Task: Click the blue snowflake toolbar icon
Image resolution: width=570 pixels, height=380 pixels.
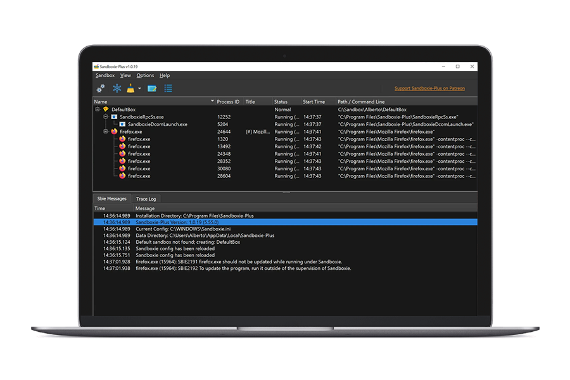Action: pyautogui.click(x=117, y=89)
